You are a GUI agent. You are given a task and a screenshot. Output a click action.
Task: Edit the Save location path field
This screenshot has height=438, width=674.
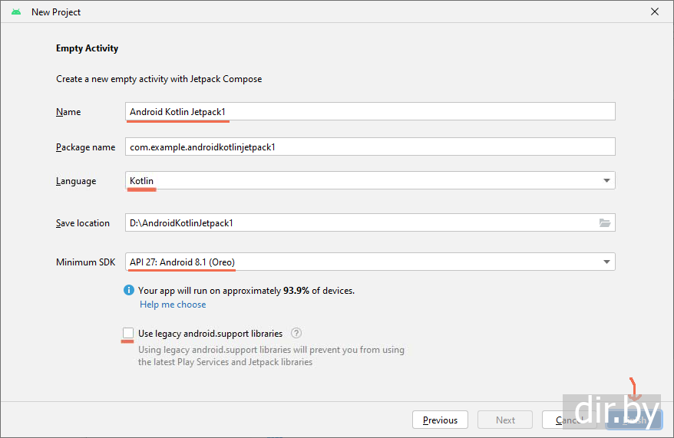click(x=361, y=223)
